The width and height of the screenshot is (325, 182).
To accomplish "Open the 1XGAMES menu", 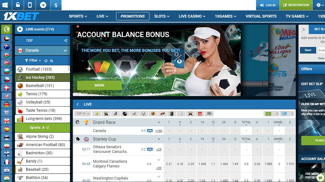I will pyautogui.click(x=225, y=16).
